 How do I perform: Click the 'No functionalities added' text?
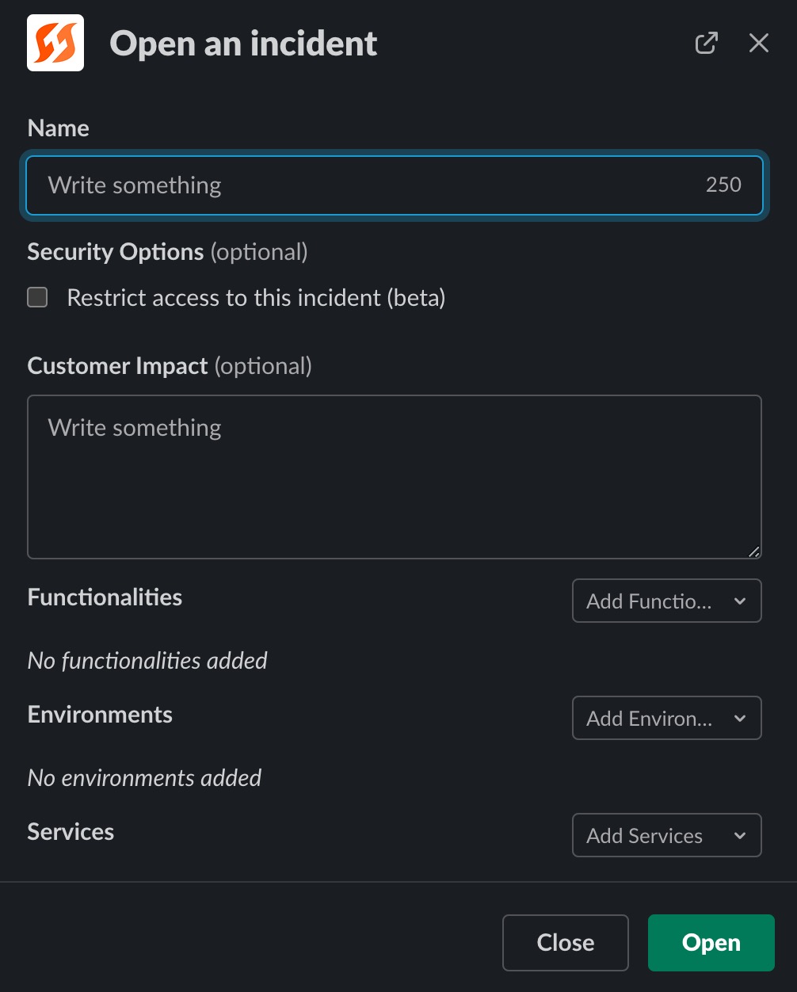coord(147,661)
